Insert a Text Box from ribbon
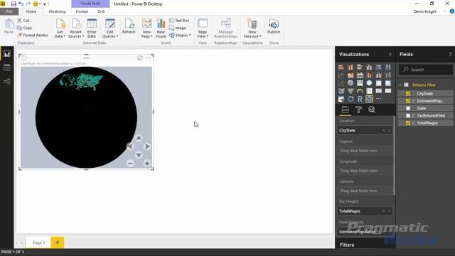The height and width of the screenshot is (256, 455). coord(179,21)
